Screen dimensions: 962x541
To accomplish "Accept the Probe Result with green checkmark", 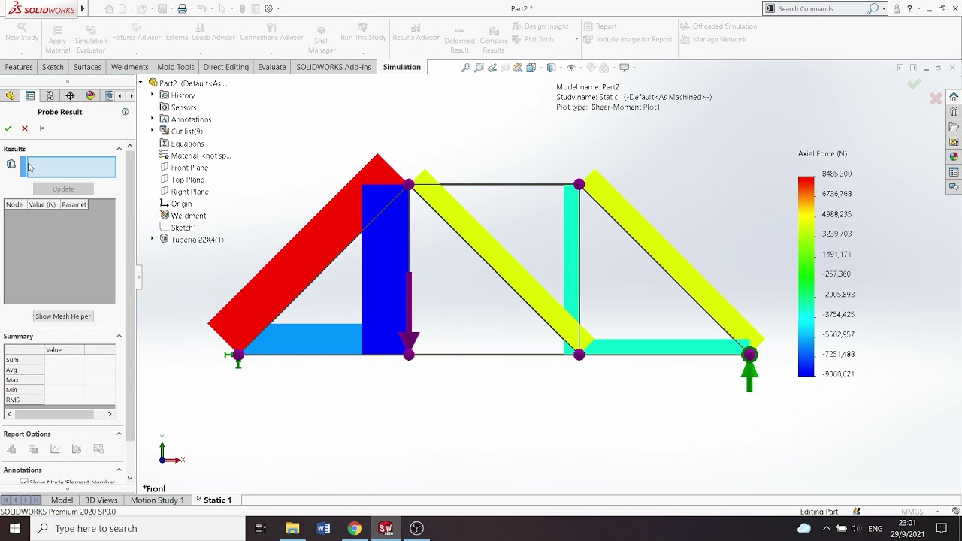I will click(8, 128).
